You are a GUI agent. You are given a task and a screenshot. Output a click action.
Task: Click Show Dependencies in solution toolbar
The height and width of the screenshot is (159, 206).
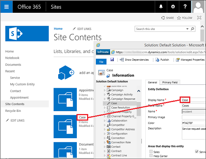pyautogui.click(x=134, y=60)
